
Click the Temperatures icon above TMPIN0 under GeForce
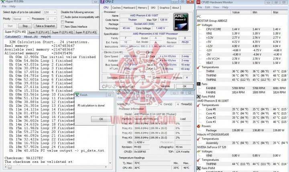(199, 160)
